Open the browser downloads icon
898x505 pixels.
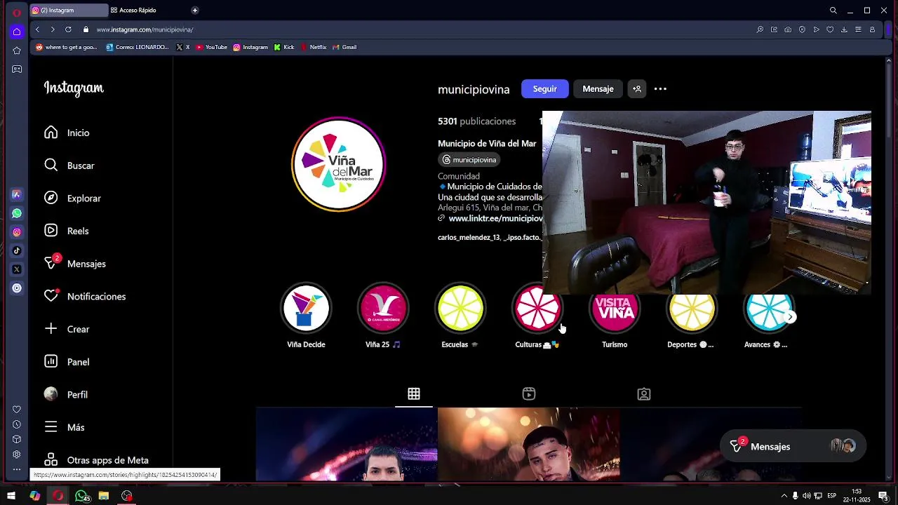tap(844, 29)
